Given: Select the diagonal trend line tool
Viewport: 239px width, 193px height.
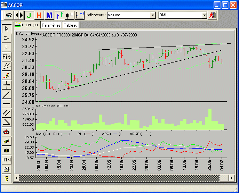Looking at the screenshot, I should 6,94.
